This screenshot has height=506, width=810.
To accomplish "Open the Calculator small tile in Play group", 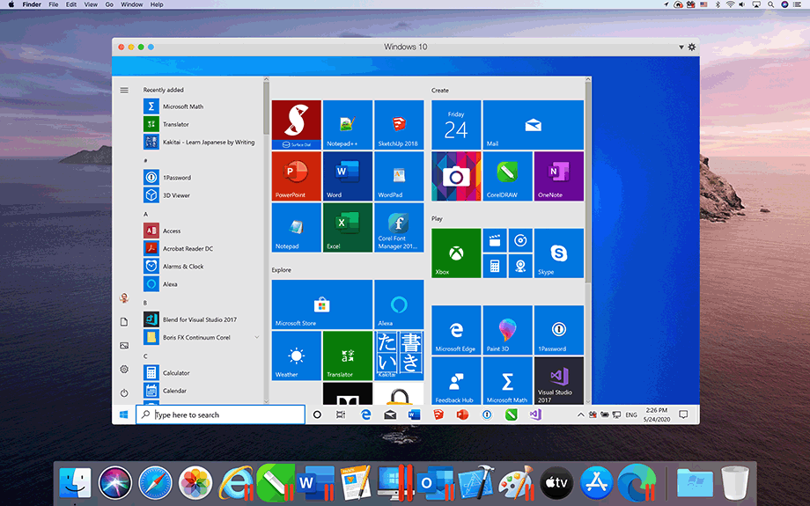I will coord(495,266).
